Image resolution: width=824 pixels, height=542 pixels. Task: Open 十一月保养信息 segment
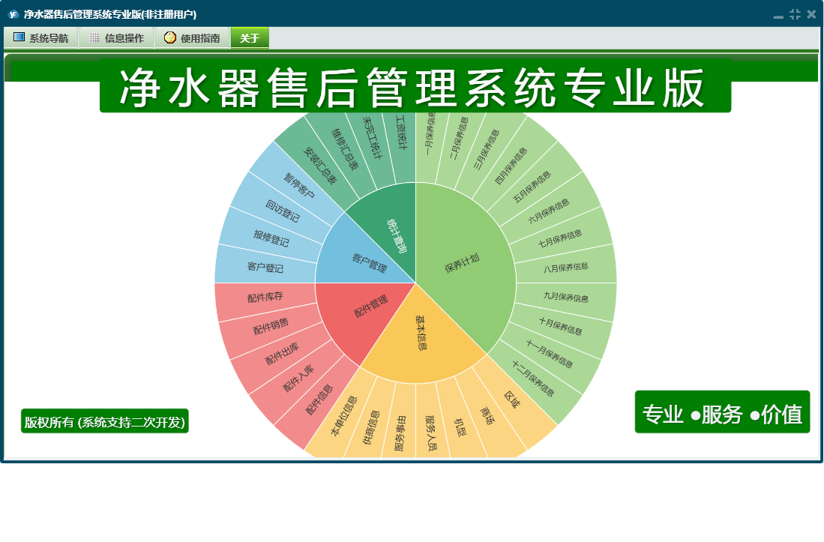coord(549,353)
